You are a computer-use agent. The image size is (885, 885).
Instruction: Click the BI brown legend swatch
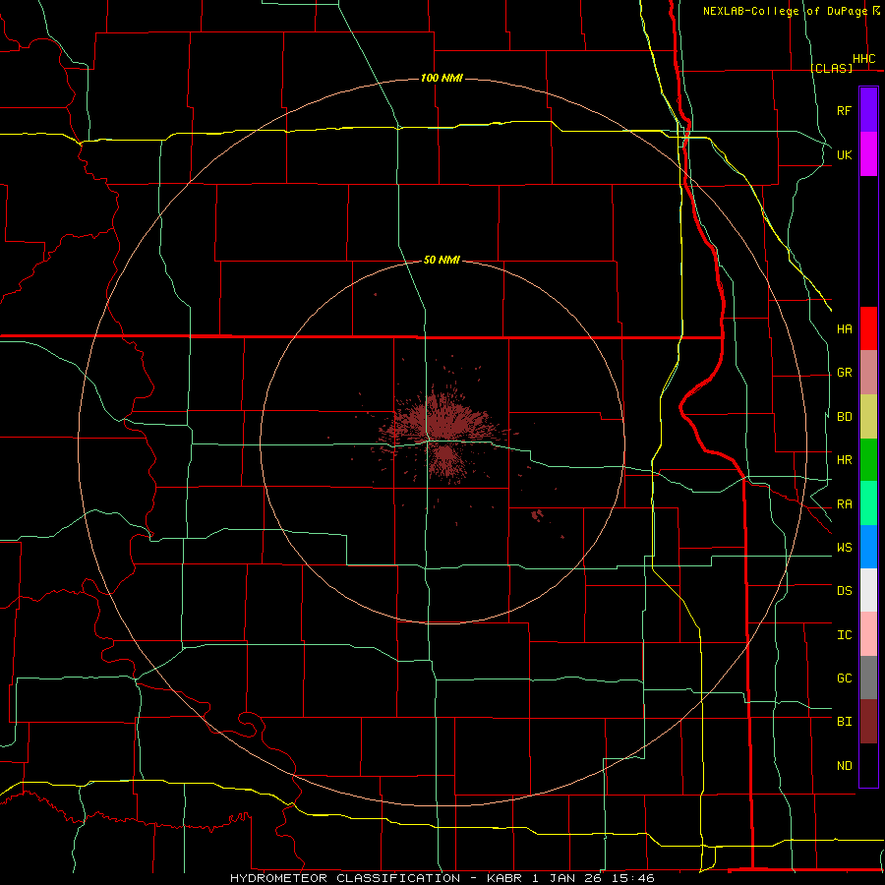pos(868,722)
